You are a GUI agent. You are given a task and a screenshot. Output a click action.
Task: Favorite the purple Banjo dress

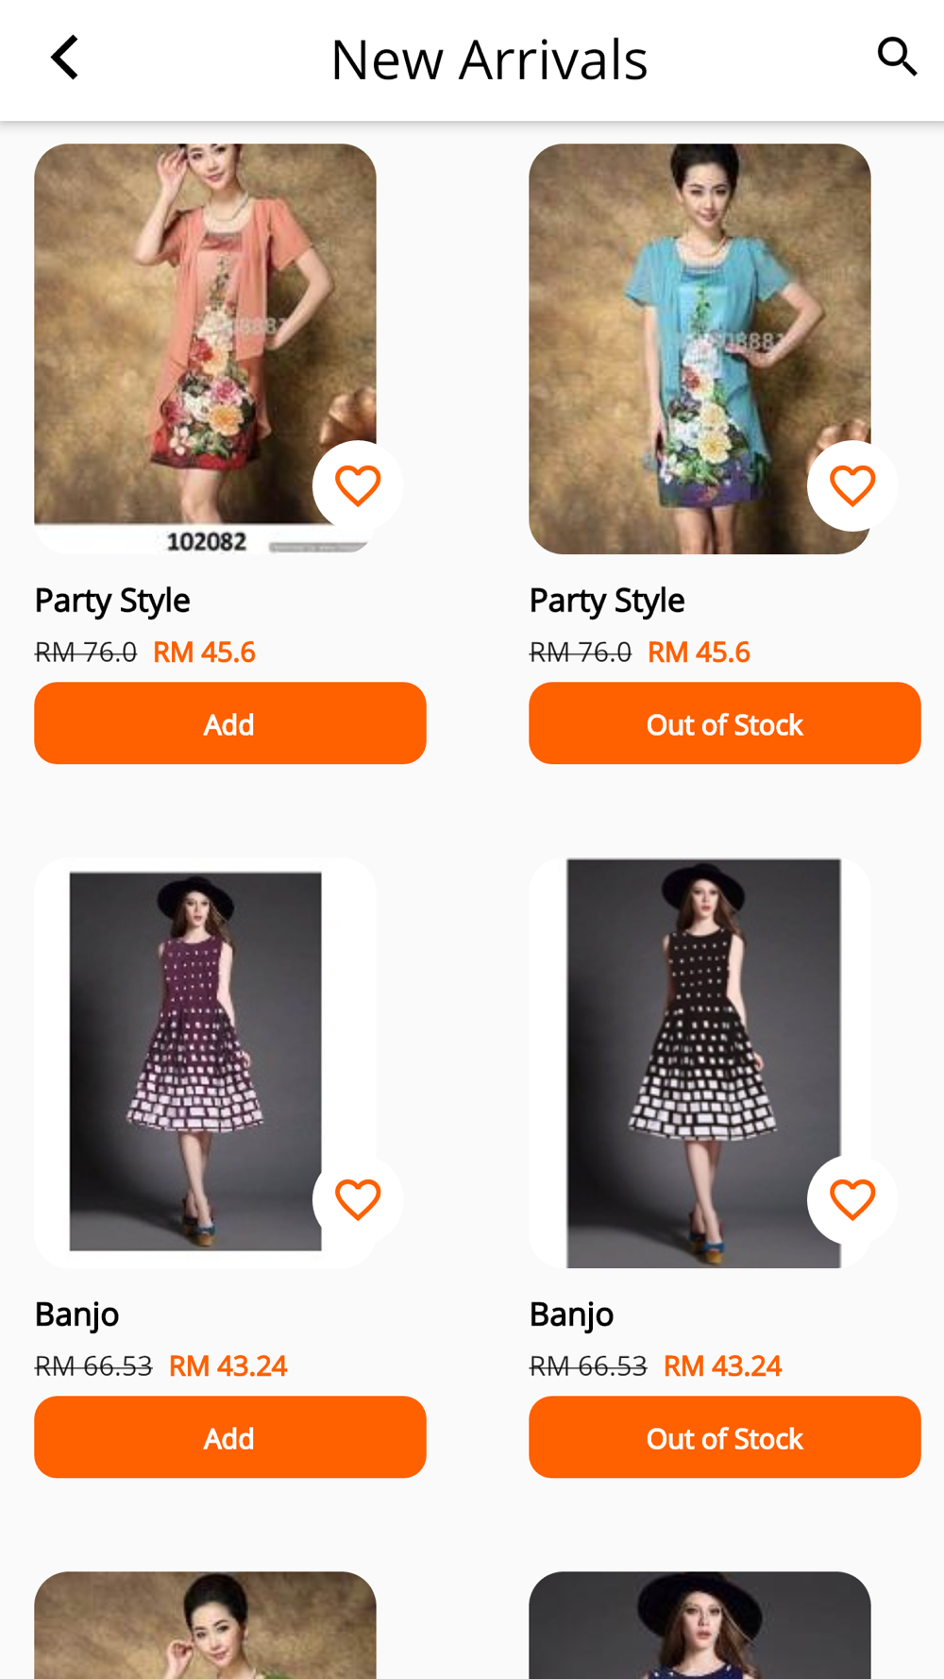[x=358, y=1199]
